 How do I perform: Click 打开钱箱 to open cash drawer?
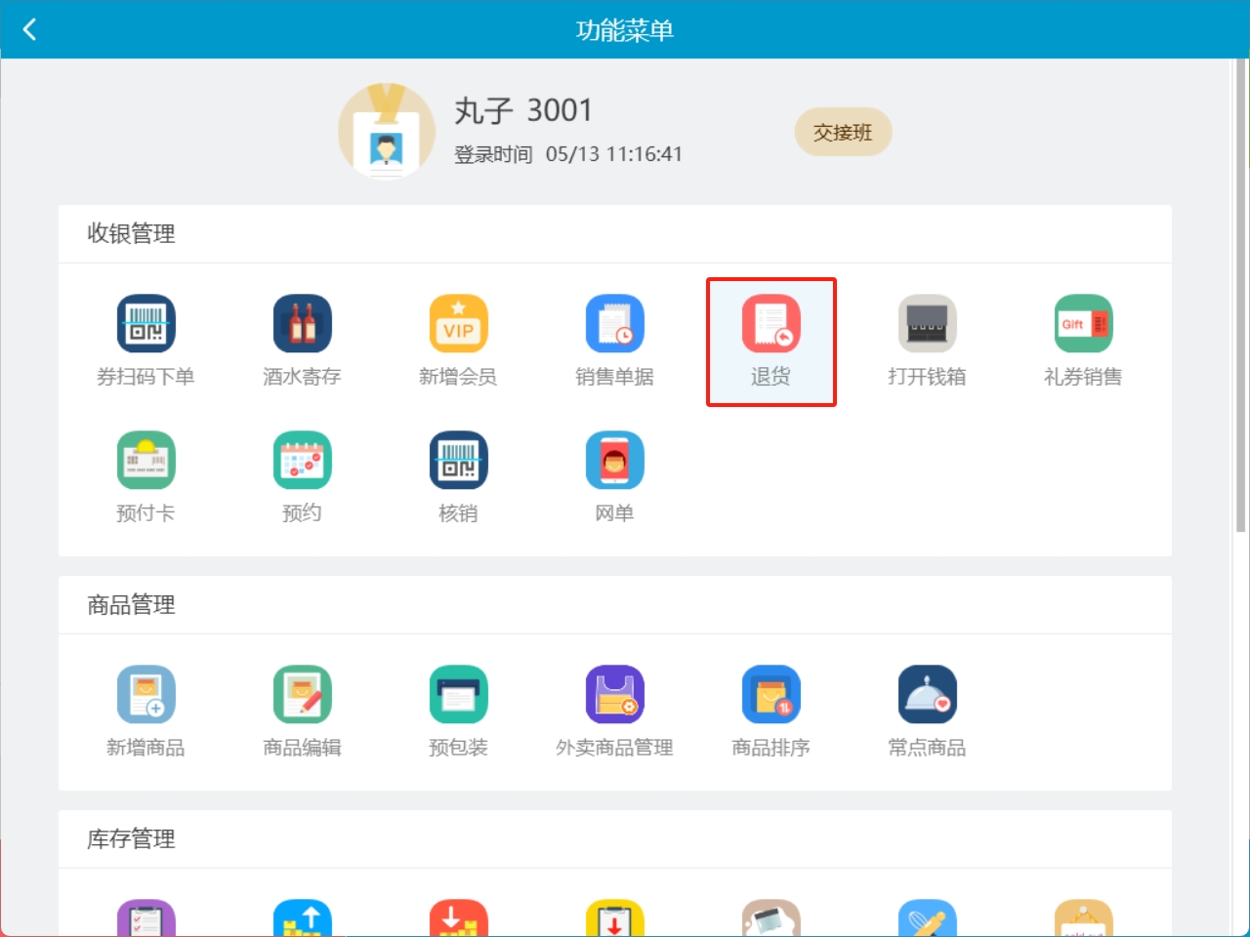click(927, 342)
